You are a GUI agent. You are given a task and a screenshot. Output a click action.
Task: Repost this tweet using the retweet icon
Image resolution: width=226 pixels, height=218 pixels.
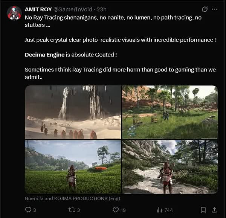71,210
